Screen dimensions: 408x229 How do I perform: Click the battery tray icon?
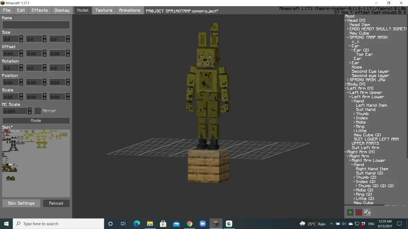coord(338,224)
